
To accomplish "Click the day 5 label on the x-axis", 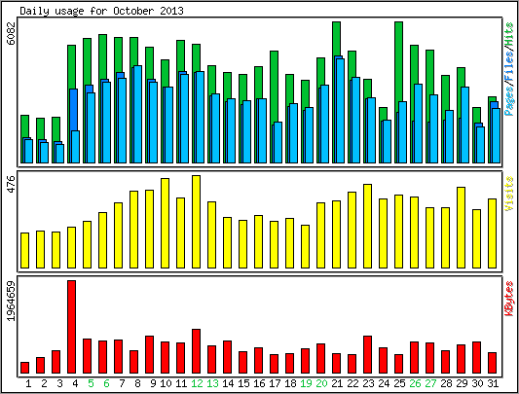I will tap(91, 383).
